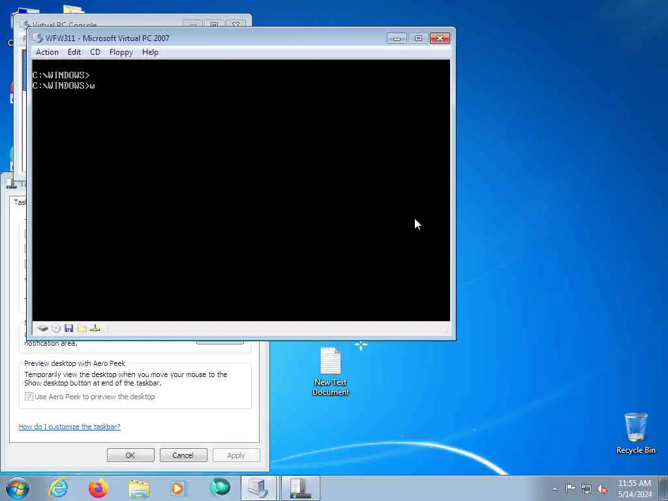
Task: Restore down the WFW311 Virtual PC window
Action: coord(418,38)
